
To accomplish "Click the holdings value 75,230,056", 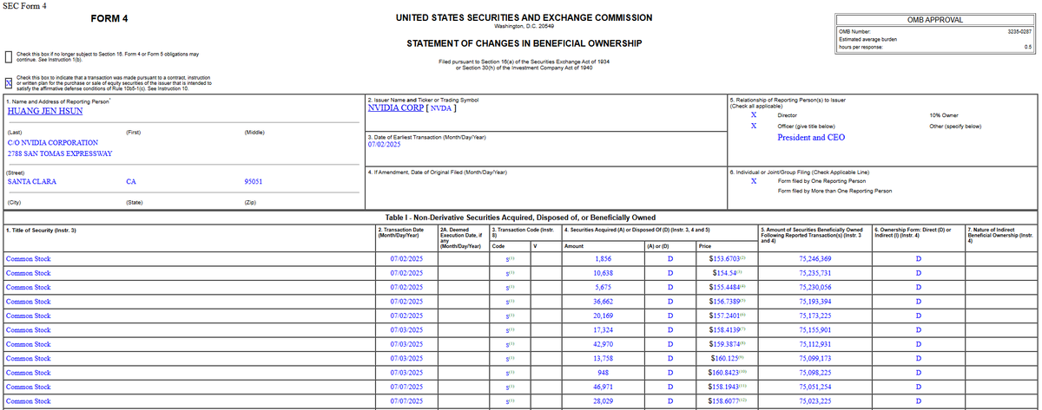I will click(x=814, y=287).
